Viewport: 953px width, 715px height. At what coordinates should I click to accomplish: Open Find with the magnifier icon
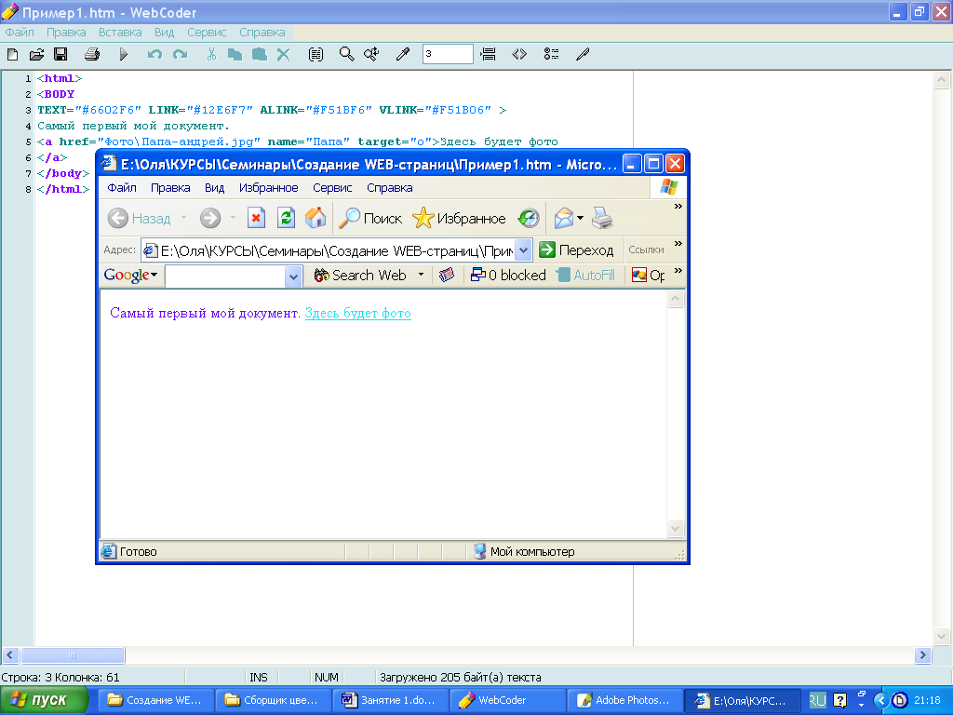point(346,55)
